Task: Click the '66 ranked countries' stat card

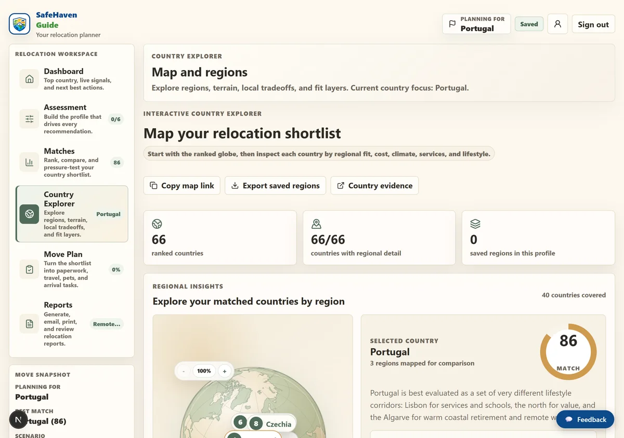Action: [x=220, y=238]
